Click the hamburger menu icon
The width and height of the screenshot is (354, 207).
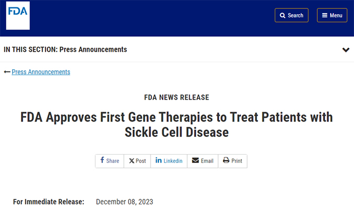(x=325, y=15)
